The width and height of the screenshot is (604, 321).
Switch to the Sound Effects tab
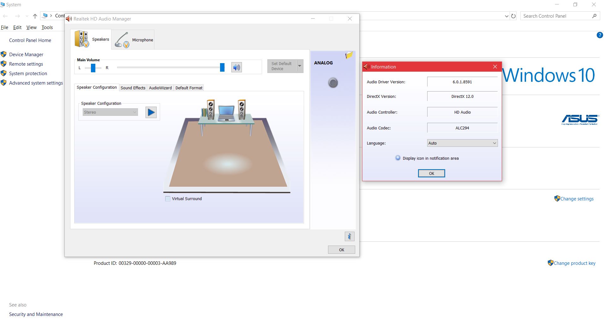[133, 88]
